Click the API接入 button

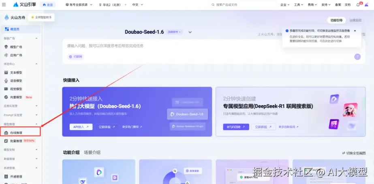(x=81, y=127)
